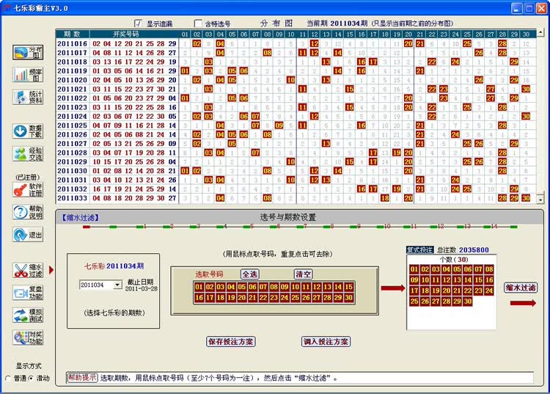
Task: Click the 总注数 2035800 total count text
Action: [463, 249]
